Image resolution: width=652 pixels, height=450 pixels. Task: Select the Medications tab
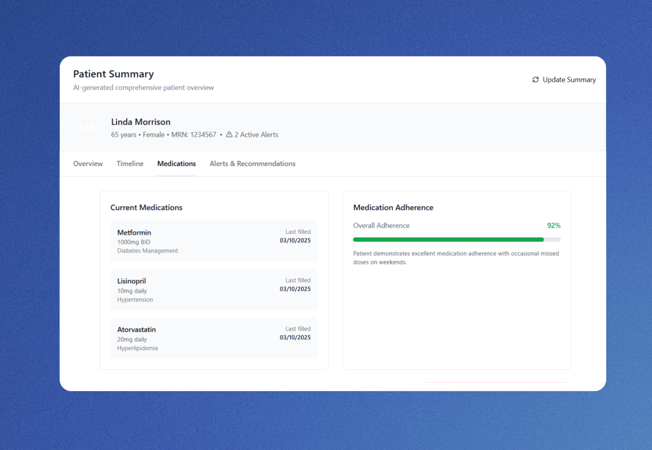point(176,164)
